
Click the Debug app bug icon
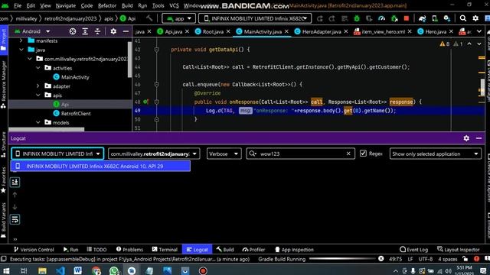(x=357, y=18)
